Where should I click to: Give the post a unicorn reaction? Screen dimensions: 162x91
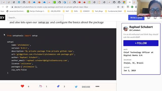tap(40, 86)
